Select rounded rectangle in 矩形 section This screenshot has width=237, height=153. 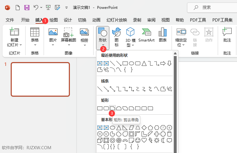click(106, 108)
